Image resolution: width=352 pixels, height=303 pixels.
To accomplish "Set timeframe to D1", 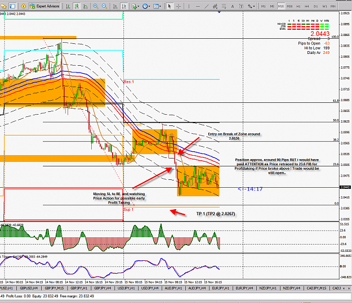I will [x=315, y=6].
